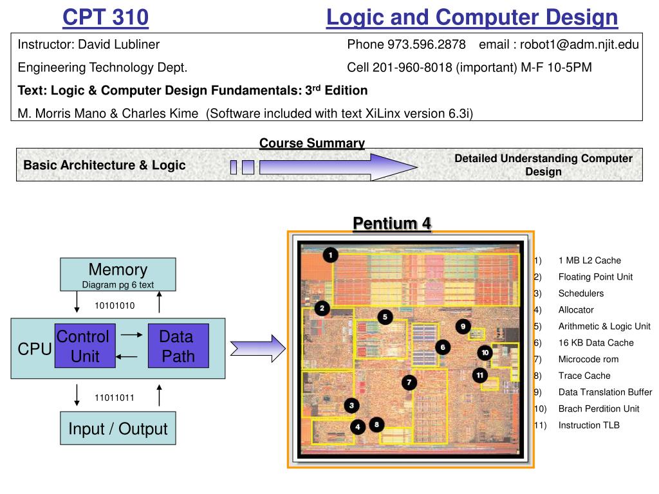Click legend entry "Instruction TLB"

point(589,425)
